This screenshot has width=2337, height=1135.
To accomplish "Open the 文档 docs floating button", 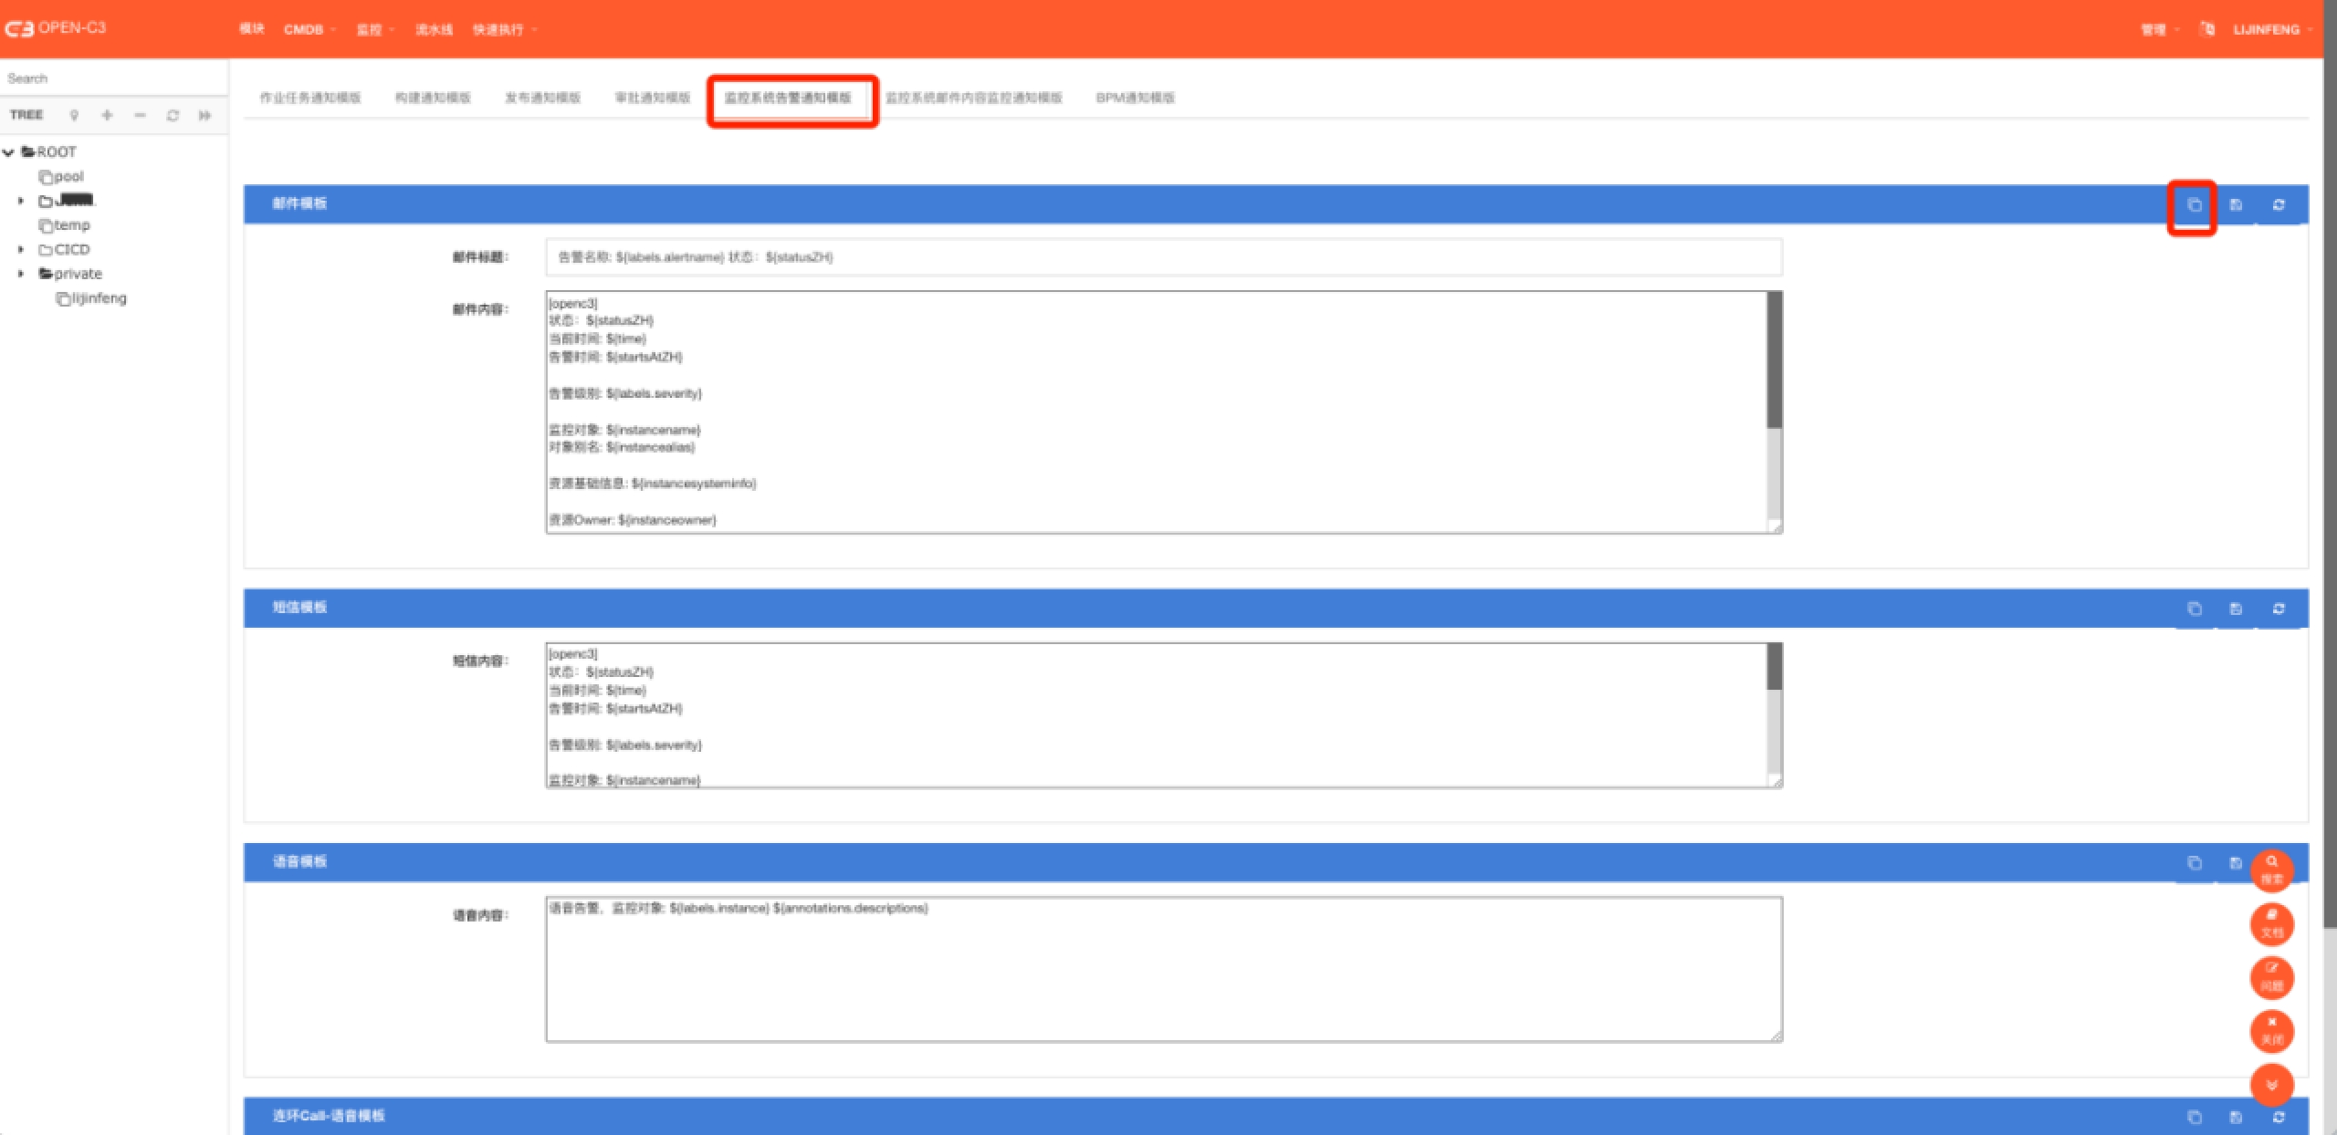I will click(x=2271, y=923).
